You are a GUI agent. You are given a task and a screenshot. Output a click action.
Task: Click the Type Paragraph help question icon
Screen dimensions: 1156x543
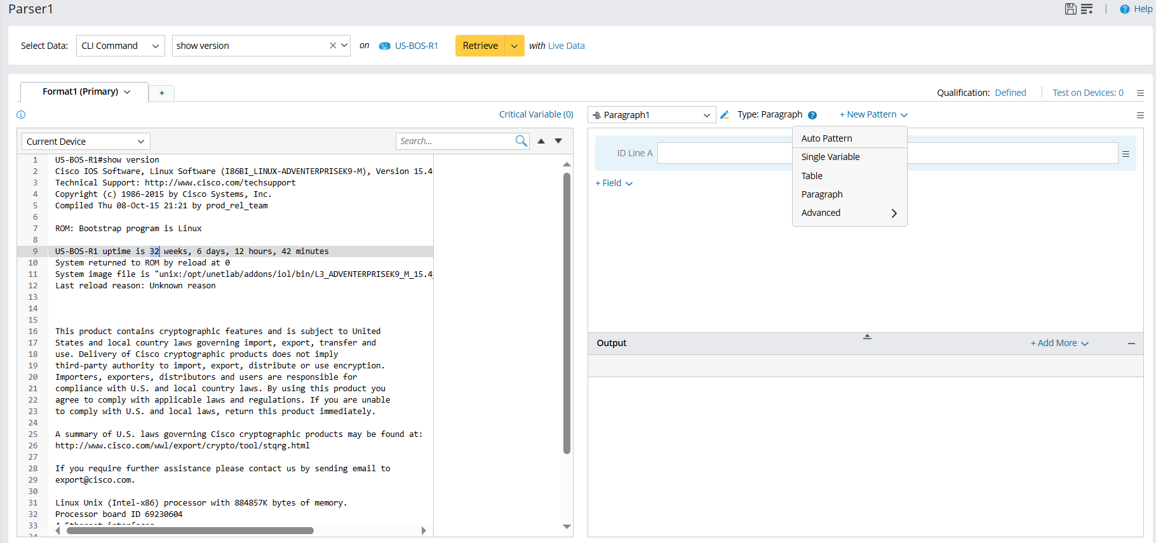[812, 115]
